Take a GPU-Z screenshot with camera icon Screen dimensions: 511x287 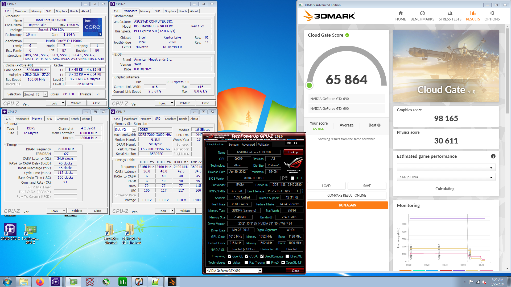[x=289, y=143]
